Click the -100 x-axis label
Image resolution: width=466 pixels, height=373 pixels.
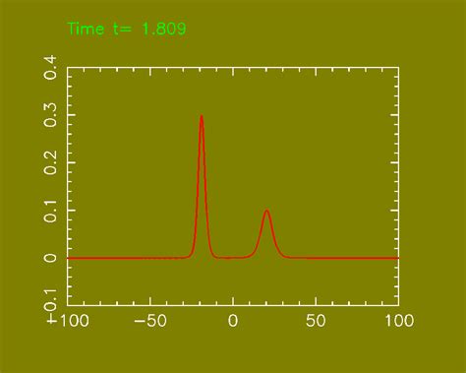pos(68,321)
